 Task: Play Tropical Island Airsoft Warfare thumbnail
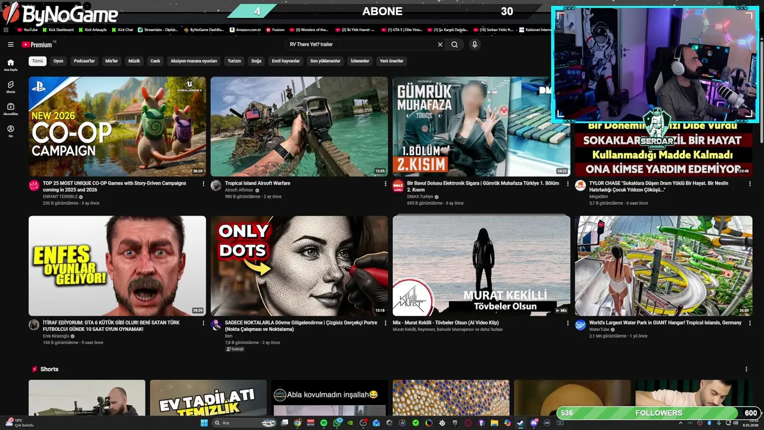pos(299,127)
